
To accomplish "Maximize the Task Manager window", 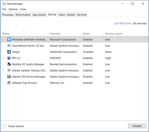I will 133,4.
